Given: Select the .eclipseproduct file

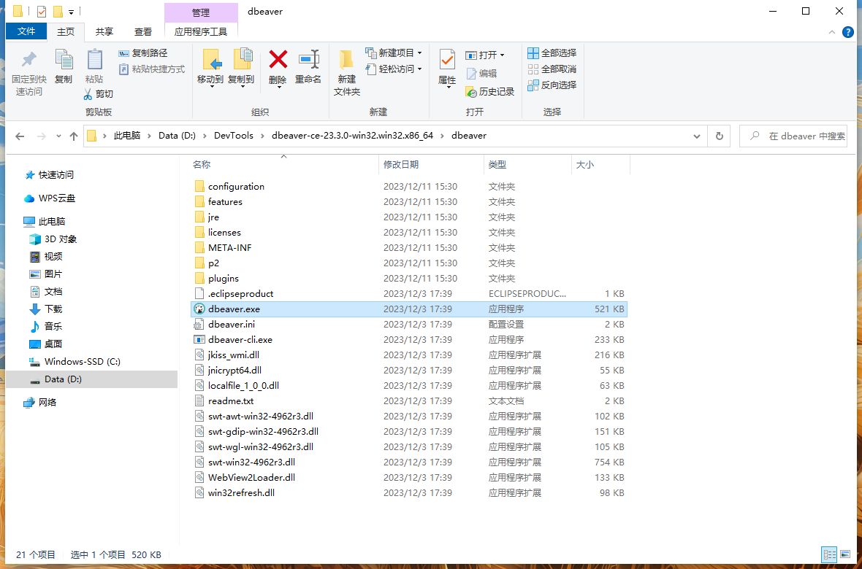Looking at the screenshot, I should tap(240, 294).
